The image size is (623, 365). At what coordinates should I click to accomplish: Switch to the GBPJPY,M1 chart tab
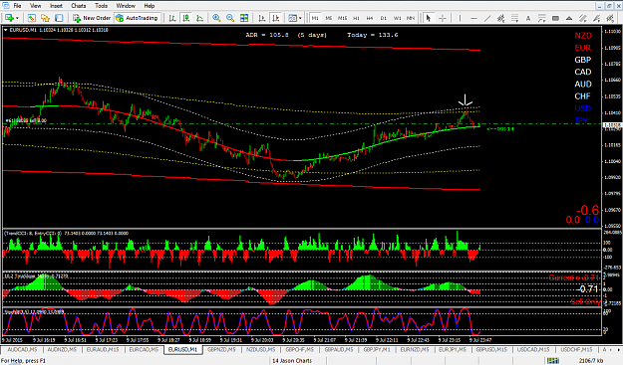(x=377, y=349)
